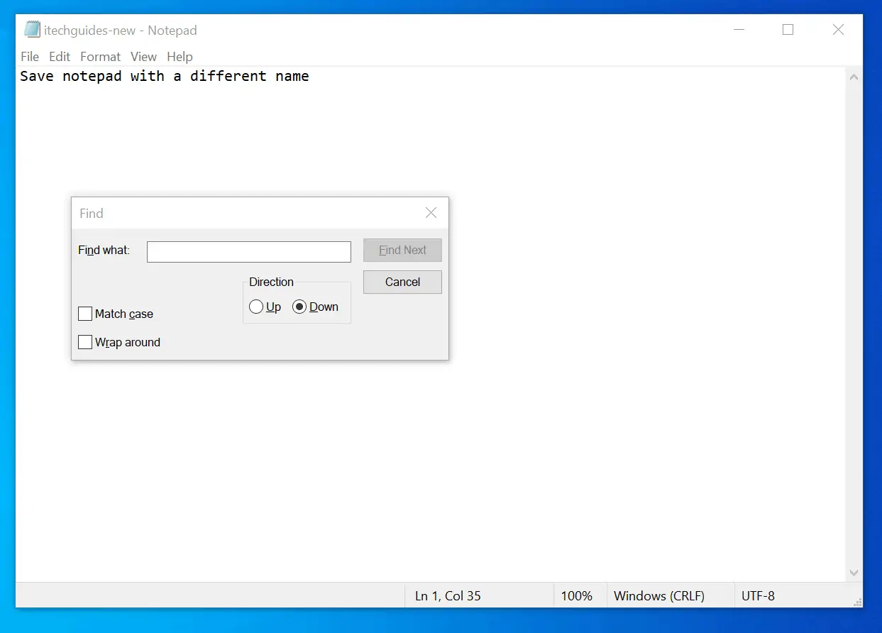Click Cancel in the Find dialog

point(402,282)
